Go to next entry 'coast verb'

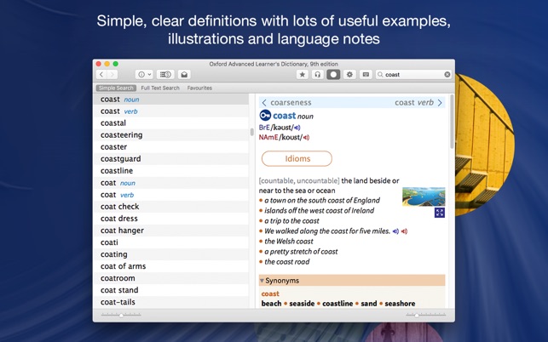coord(418,103)
